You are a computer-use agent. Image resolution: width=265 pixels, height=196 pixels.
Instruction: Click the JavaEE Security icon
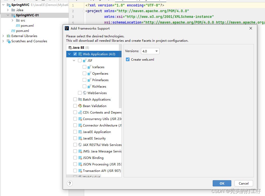(x=80, y=138)
